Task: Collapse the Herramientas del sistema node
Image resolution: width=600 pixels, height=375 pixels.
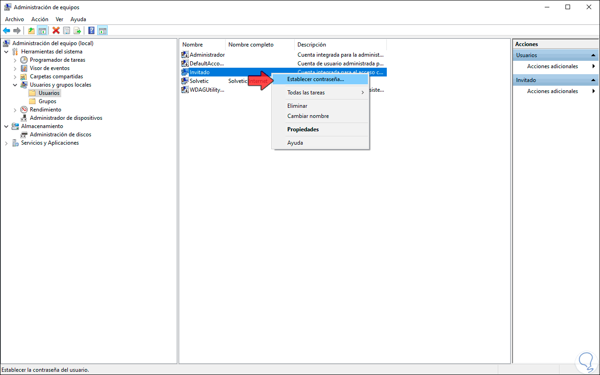Action: [6, 52]
